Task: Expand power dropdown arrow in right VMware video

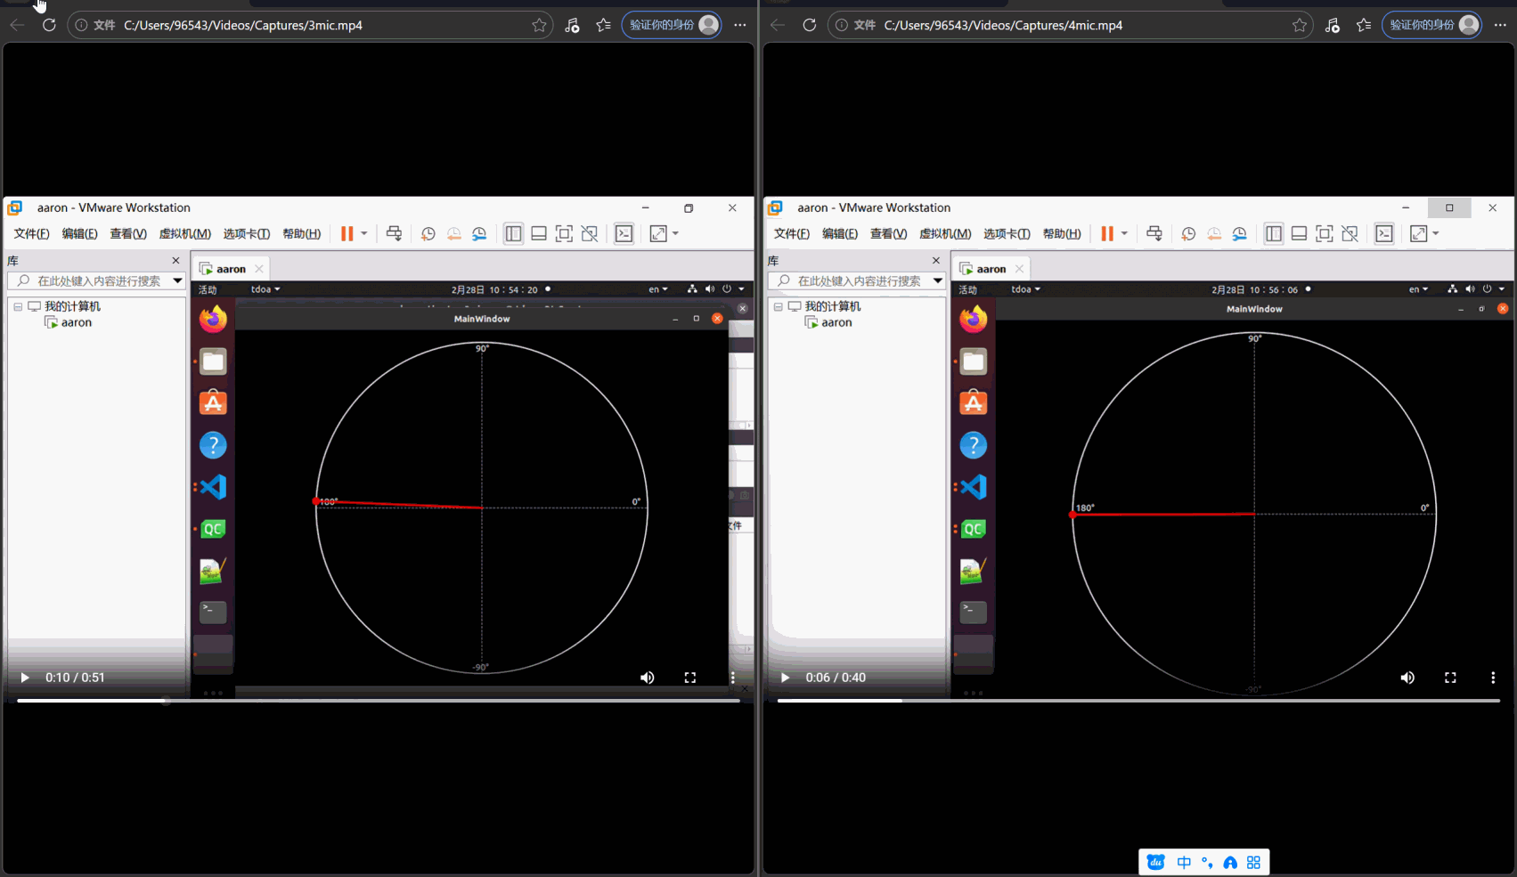Action: click(x=1124, y=233)
